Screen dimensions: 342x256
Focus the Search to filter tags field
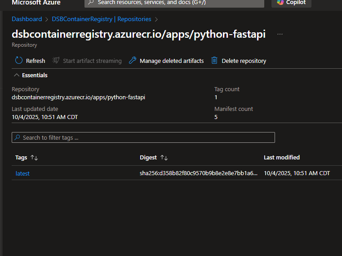144,137
